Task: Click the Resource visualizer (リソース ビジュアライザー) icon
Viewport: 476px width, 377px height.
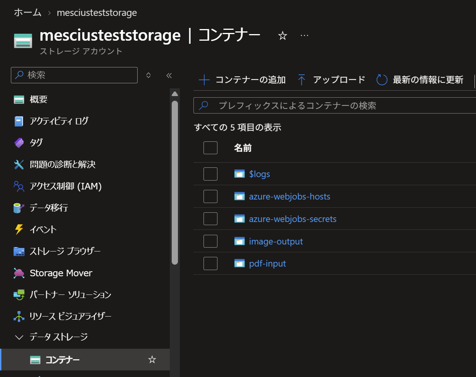Action: click(x=19, y=317)
